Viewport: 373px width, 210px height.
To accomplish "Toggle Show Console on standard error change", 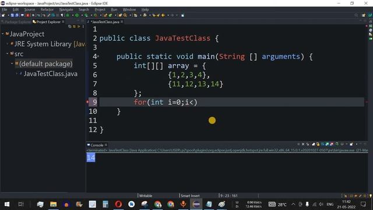I will [x=332, y=144].
